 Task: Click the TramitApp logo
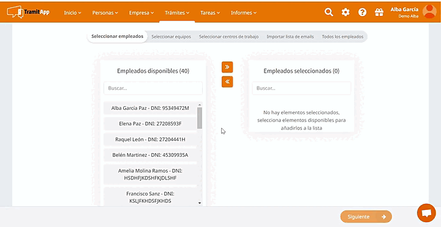[28, 12]
